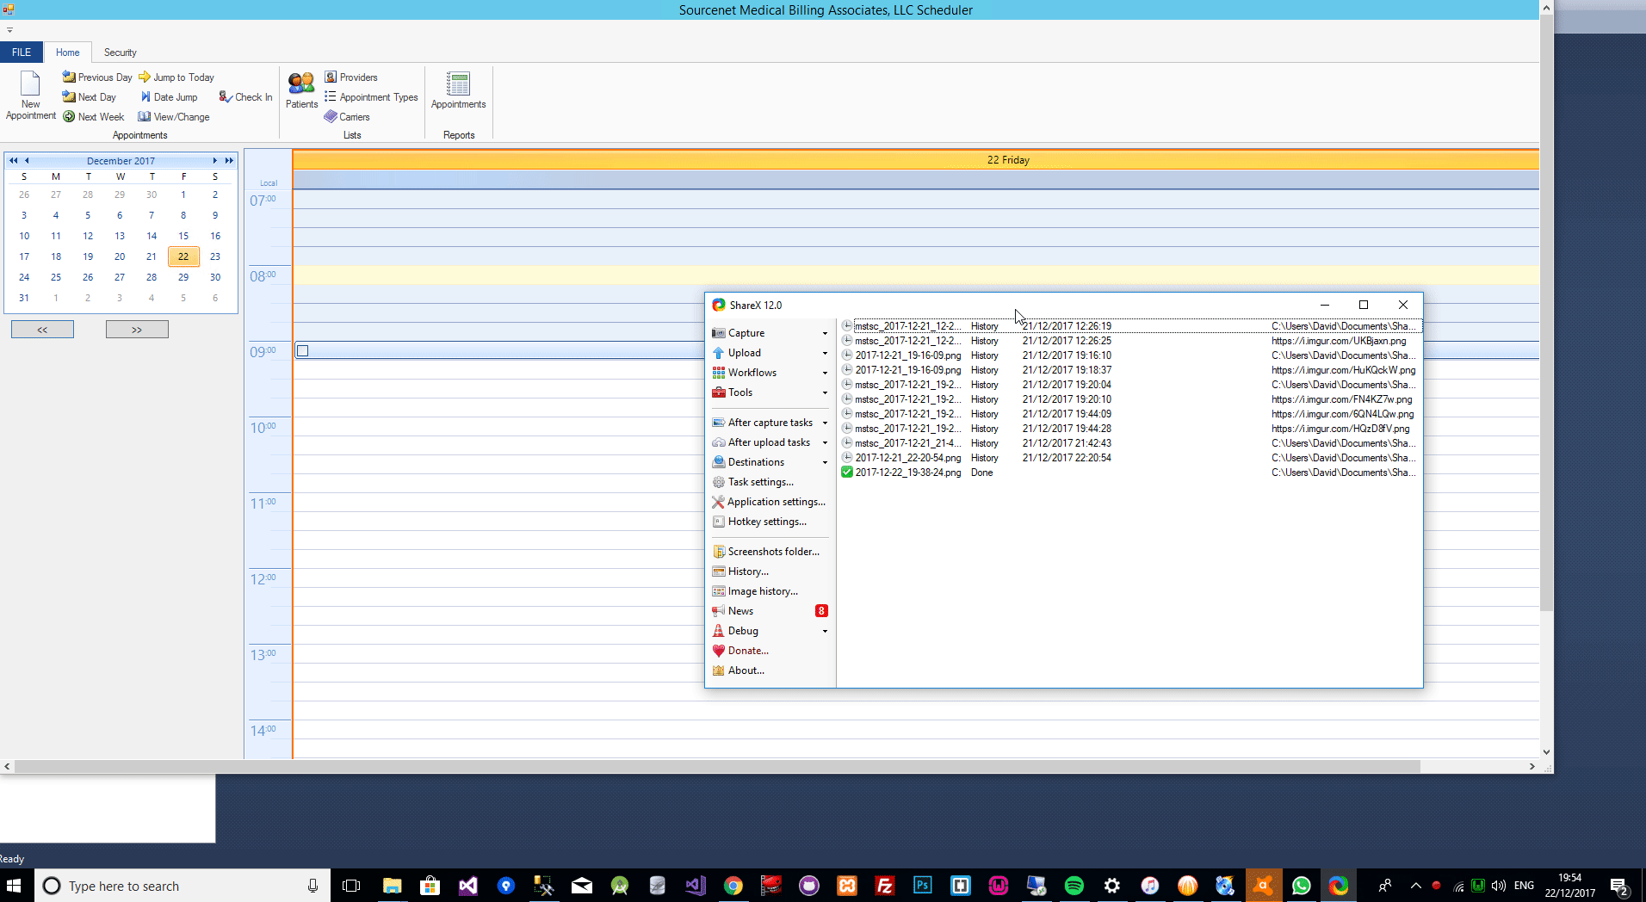Select December 25 in the mini calendar
Screen dimensions: 1646x902
56,277
